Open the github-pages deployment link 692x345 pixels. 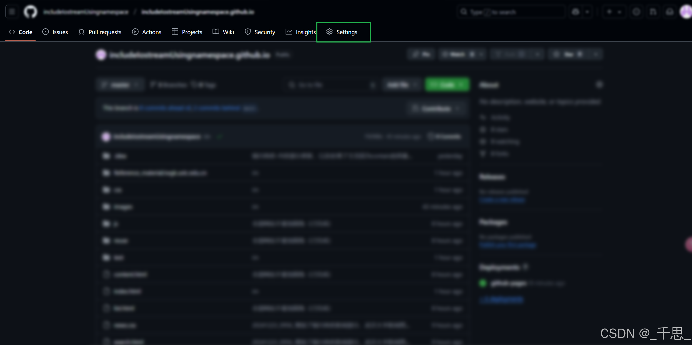508,283
